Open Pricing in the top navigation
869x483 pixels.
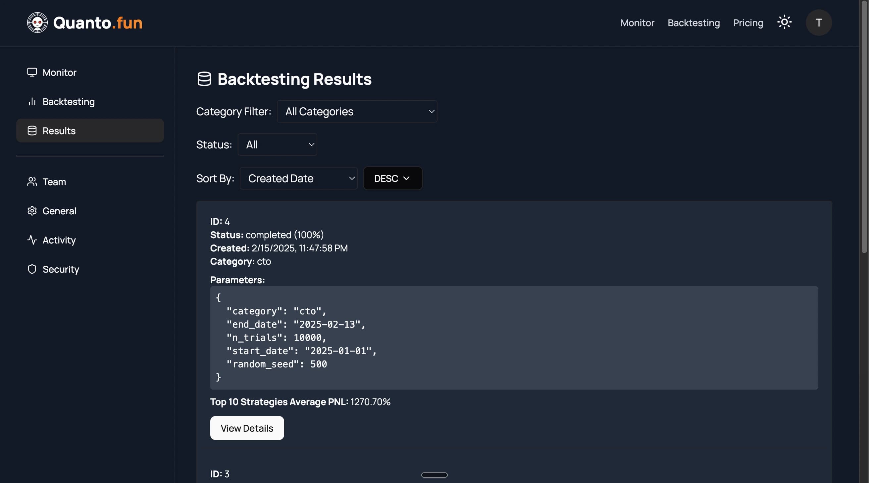click(748, 23)
